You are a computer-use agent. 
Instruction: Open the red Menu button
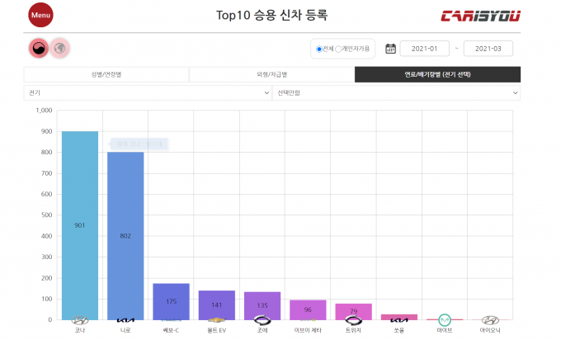40,16
